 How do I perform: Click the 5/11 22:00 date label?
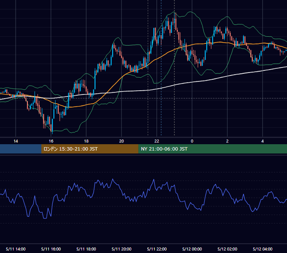pos(157,249)
